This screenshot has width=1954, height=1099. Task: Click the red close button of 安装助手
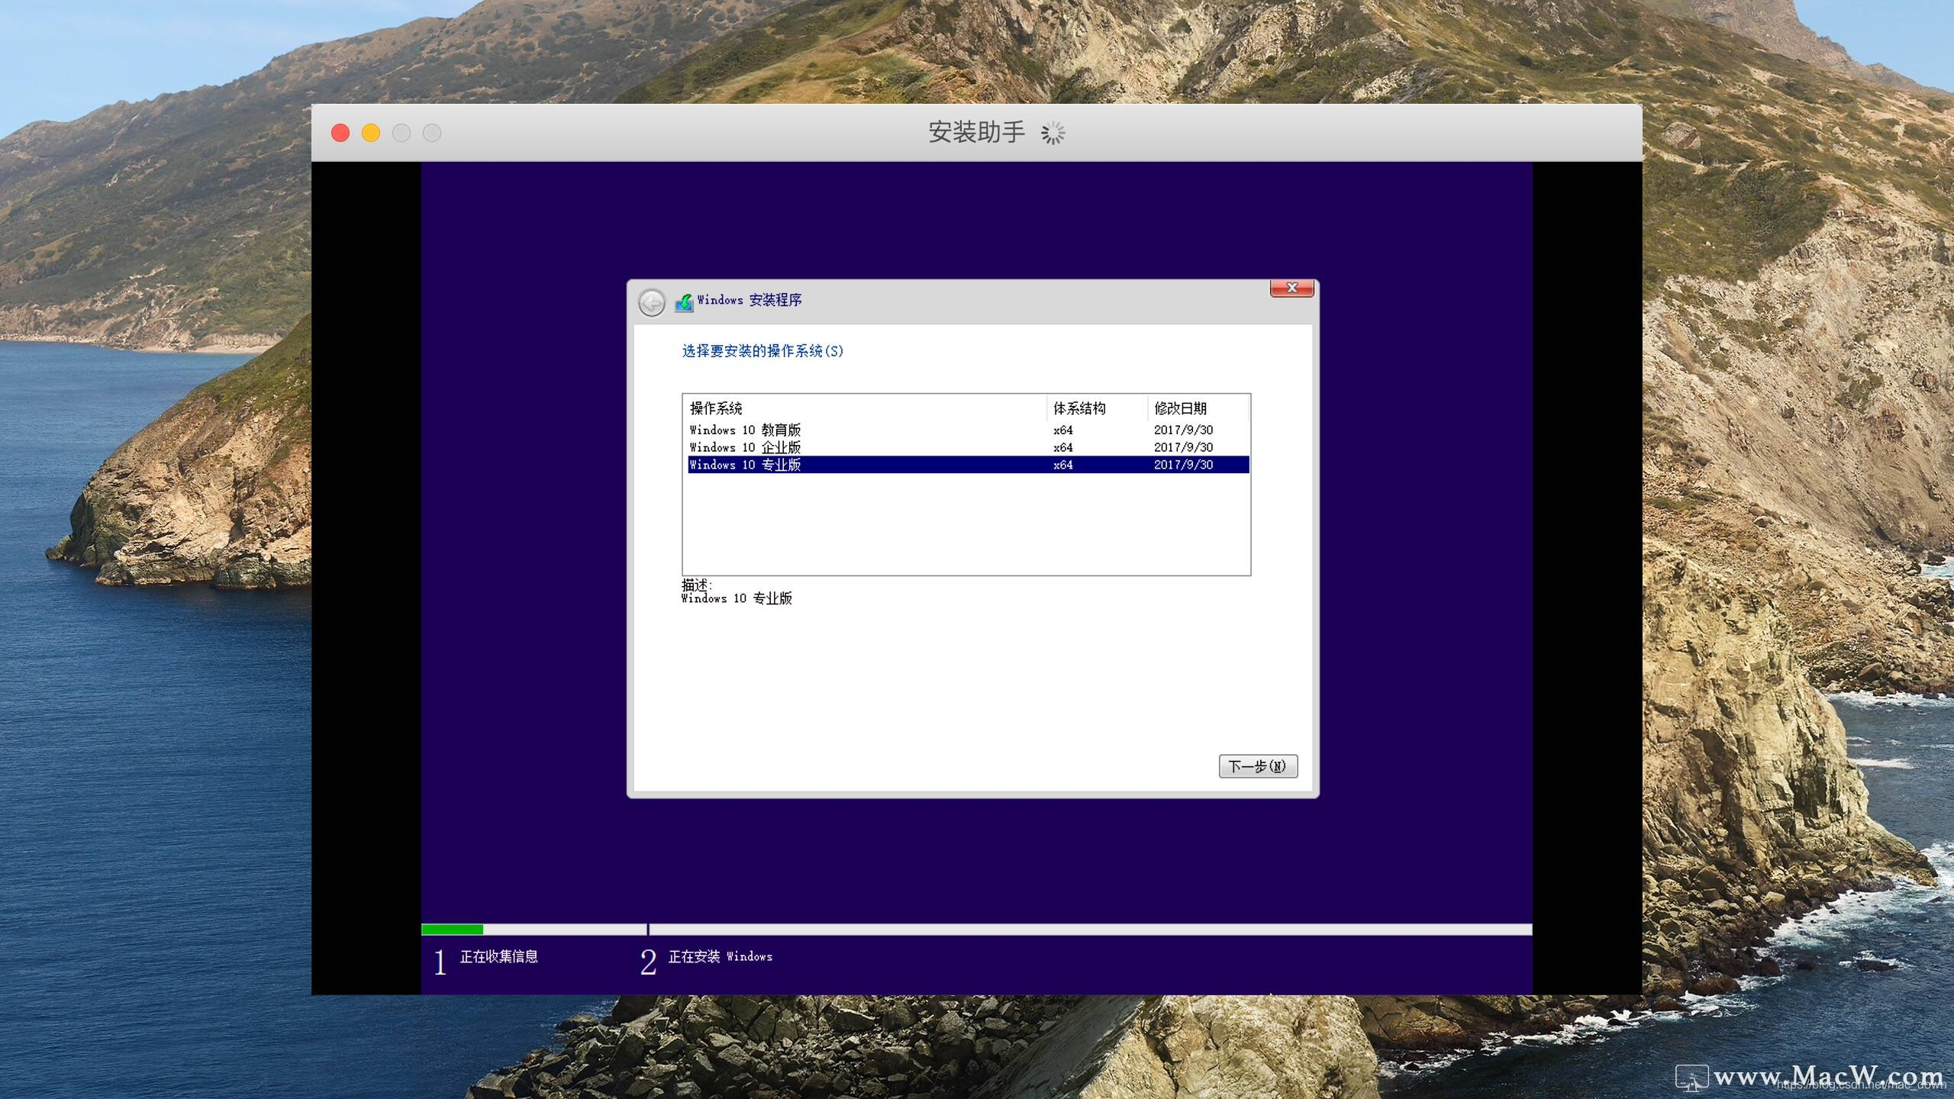click(340, 133)
